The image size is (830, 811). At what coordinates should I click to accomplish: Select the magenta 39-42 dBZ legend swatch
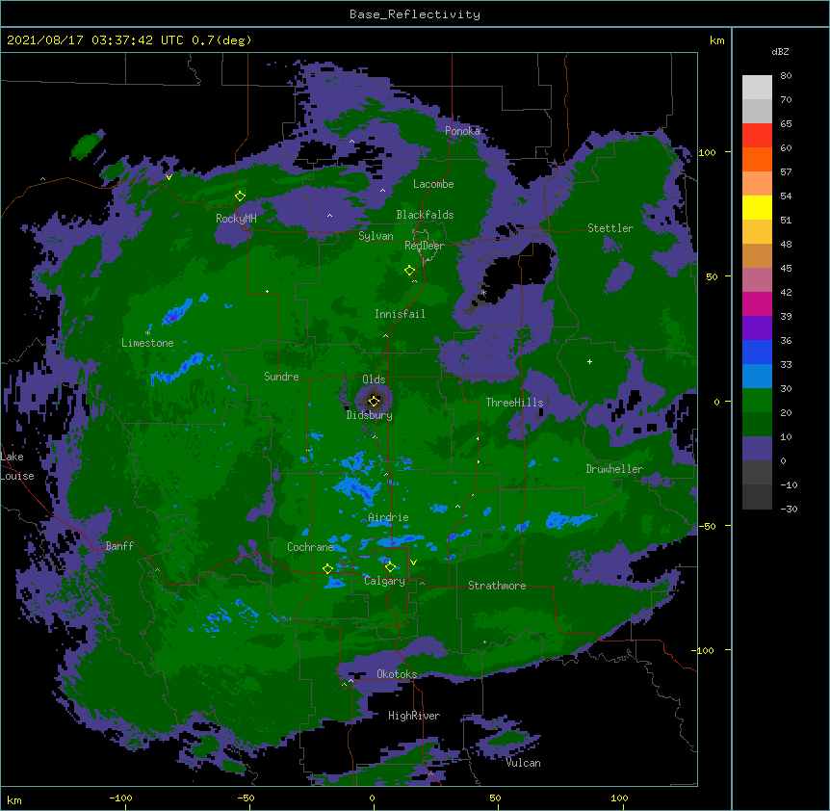pyautogui.click(x=757, y=303)
